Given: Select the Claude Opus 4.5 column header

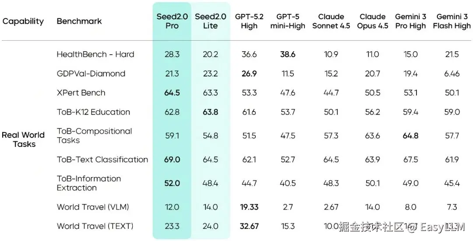Looking at the screenshot, I should [373, 21].
